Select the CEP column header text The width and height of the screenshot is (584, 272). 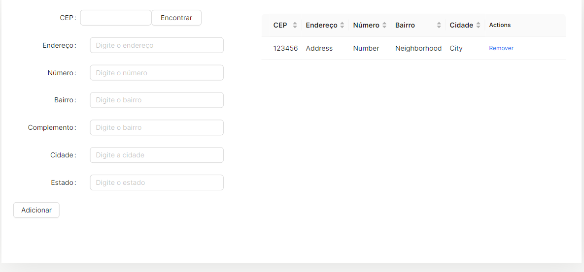coord(280,25)
